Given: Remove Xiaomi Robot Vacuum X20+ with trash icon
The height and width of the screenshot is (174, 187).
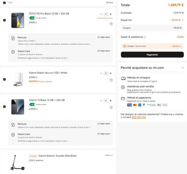Looking at the screenshot, I should (111, 80).
